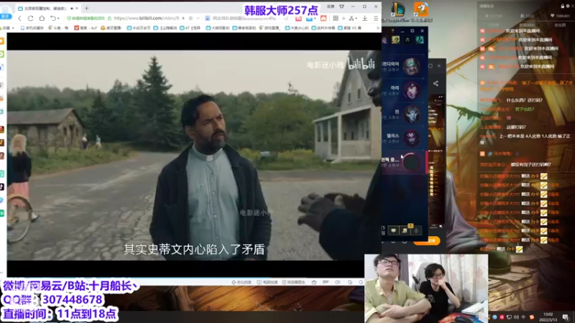This screenshot has height=323, width=575.
Task: Toggle the voice microphone icon in League
Action: tap(416, 230)
